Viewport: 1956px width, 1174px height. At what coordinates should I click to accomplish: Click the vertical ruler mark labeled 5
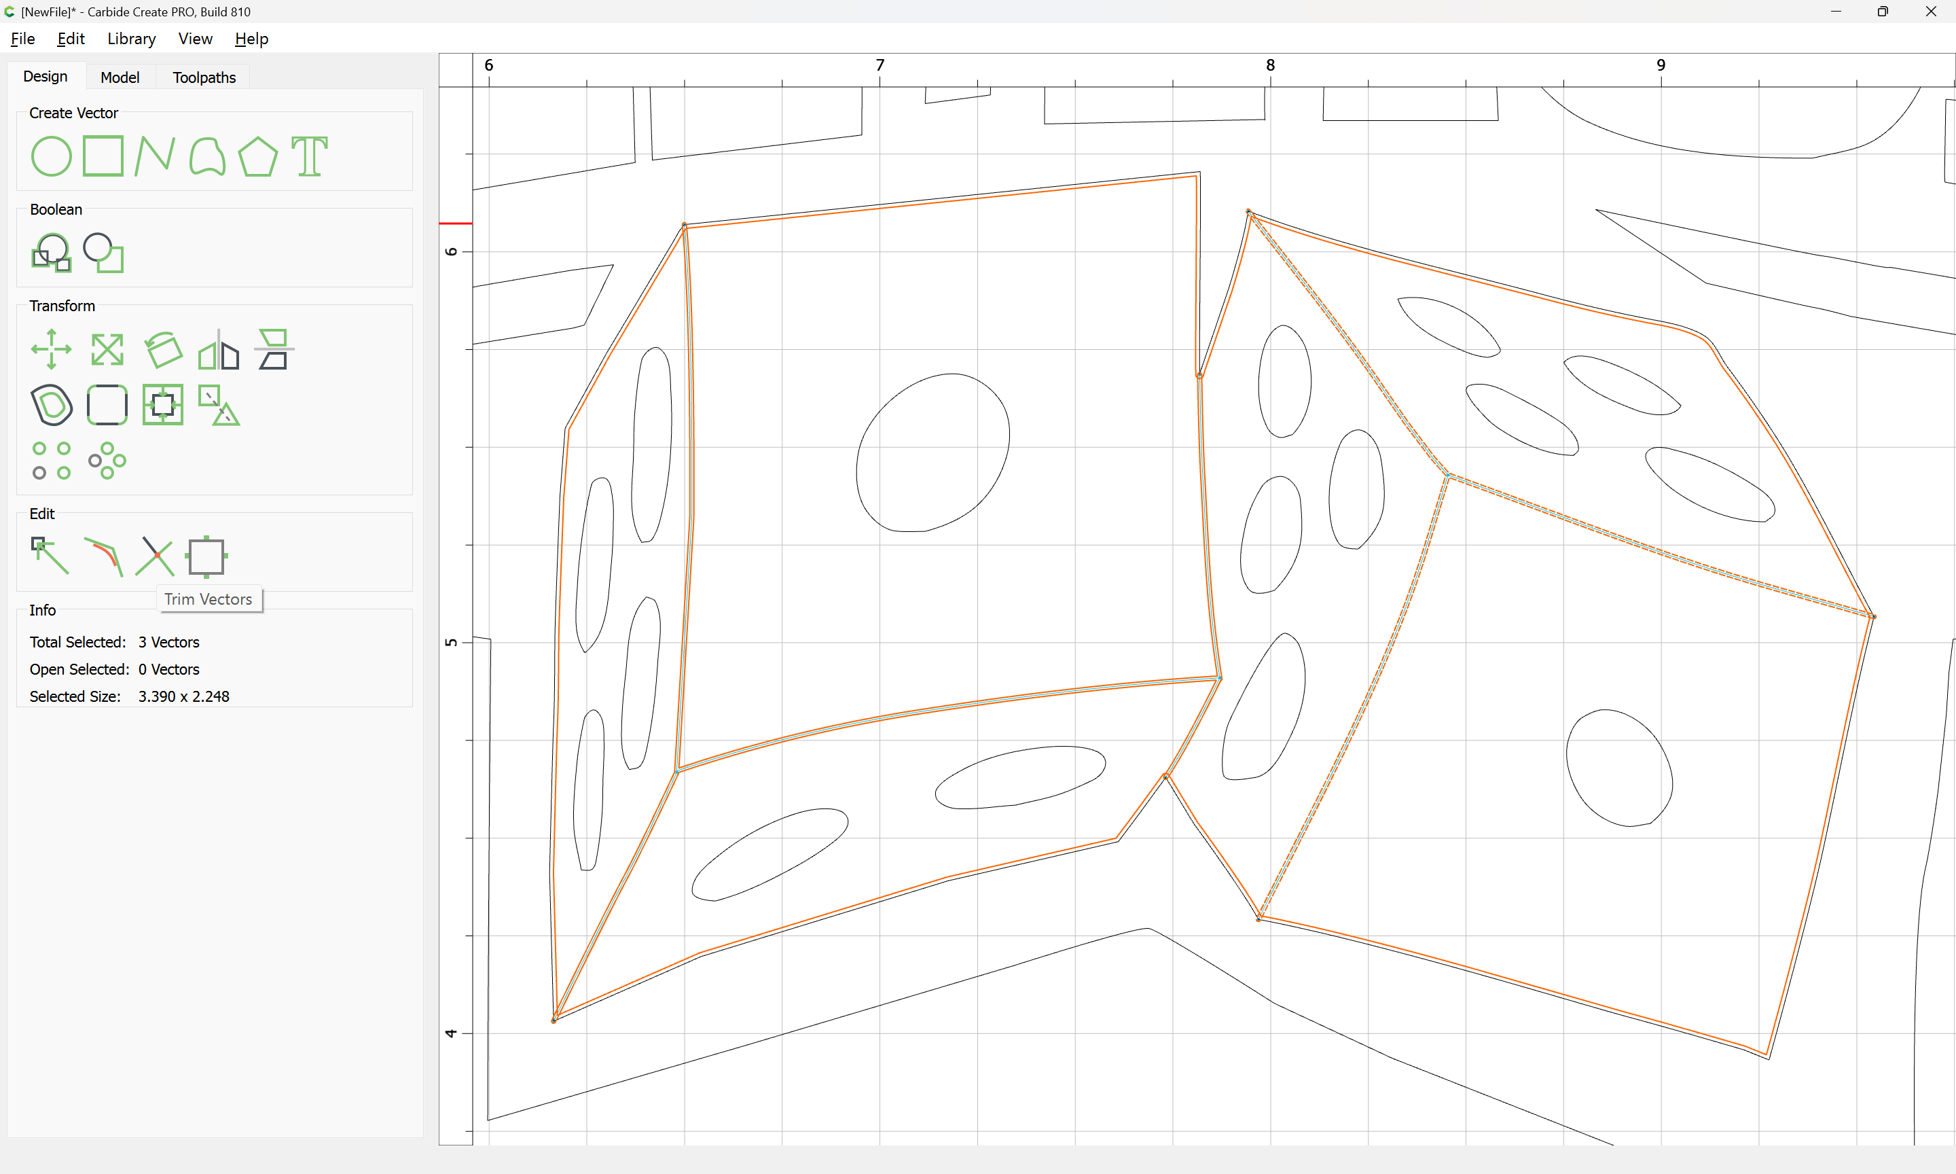click(x=452, y=643)
